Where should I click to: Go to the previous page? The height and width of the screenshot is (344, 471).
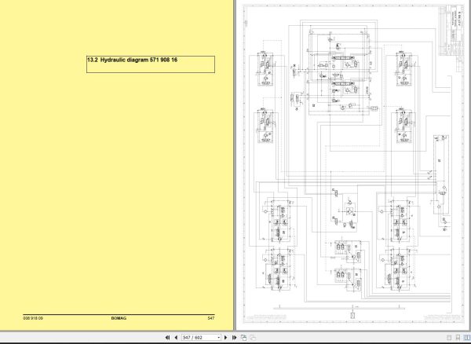click(176, 338)
